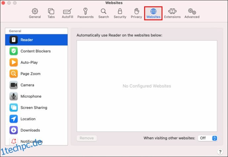This screenshot has height=157, width=228.
Task: Open Privacy hand icon preferences
Action: (136, 13)
